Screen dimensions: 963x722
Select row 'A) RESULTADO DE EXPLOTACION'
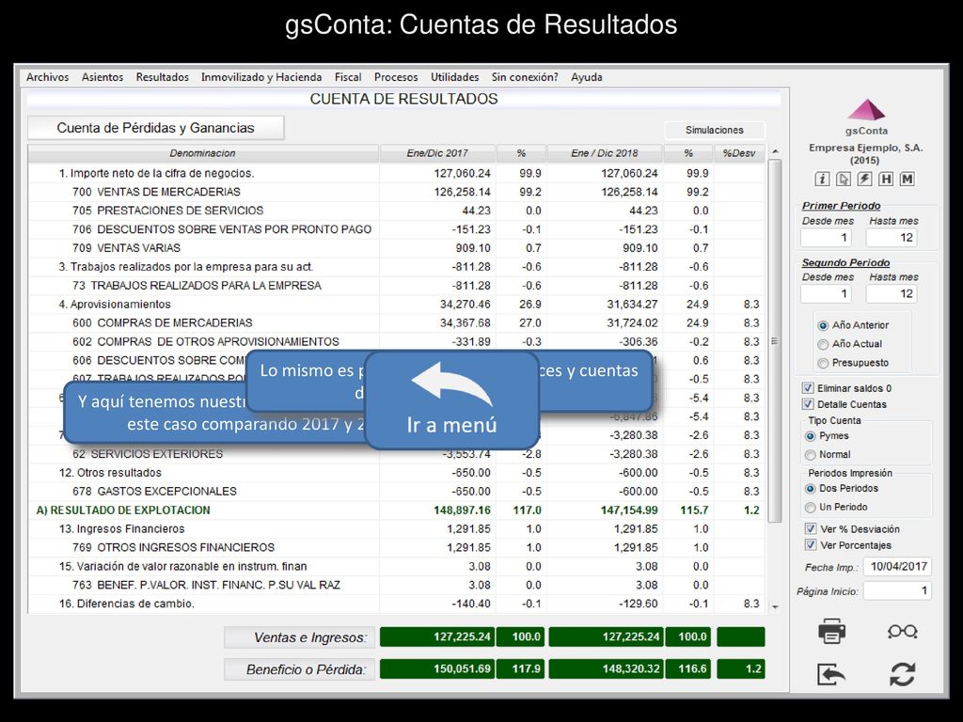click(397, 510)
